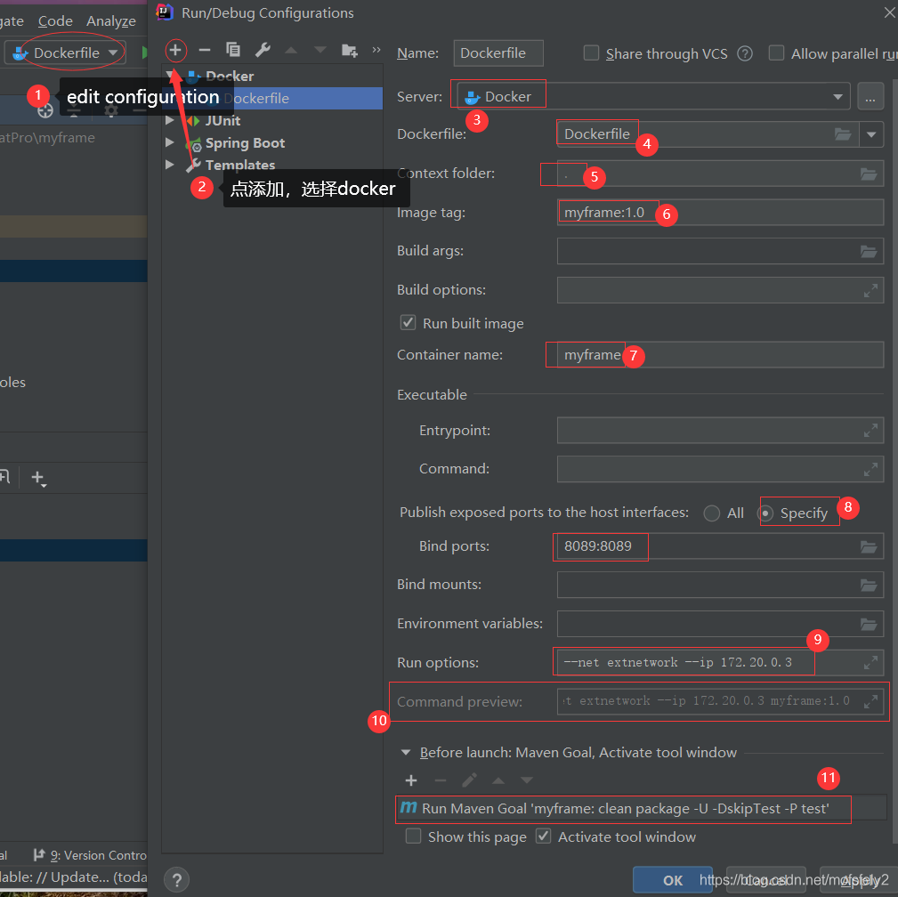Browse for folder in Context folder field
This screenshot has width=898, height=897.
pos(869,174)
